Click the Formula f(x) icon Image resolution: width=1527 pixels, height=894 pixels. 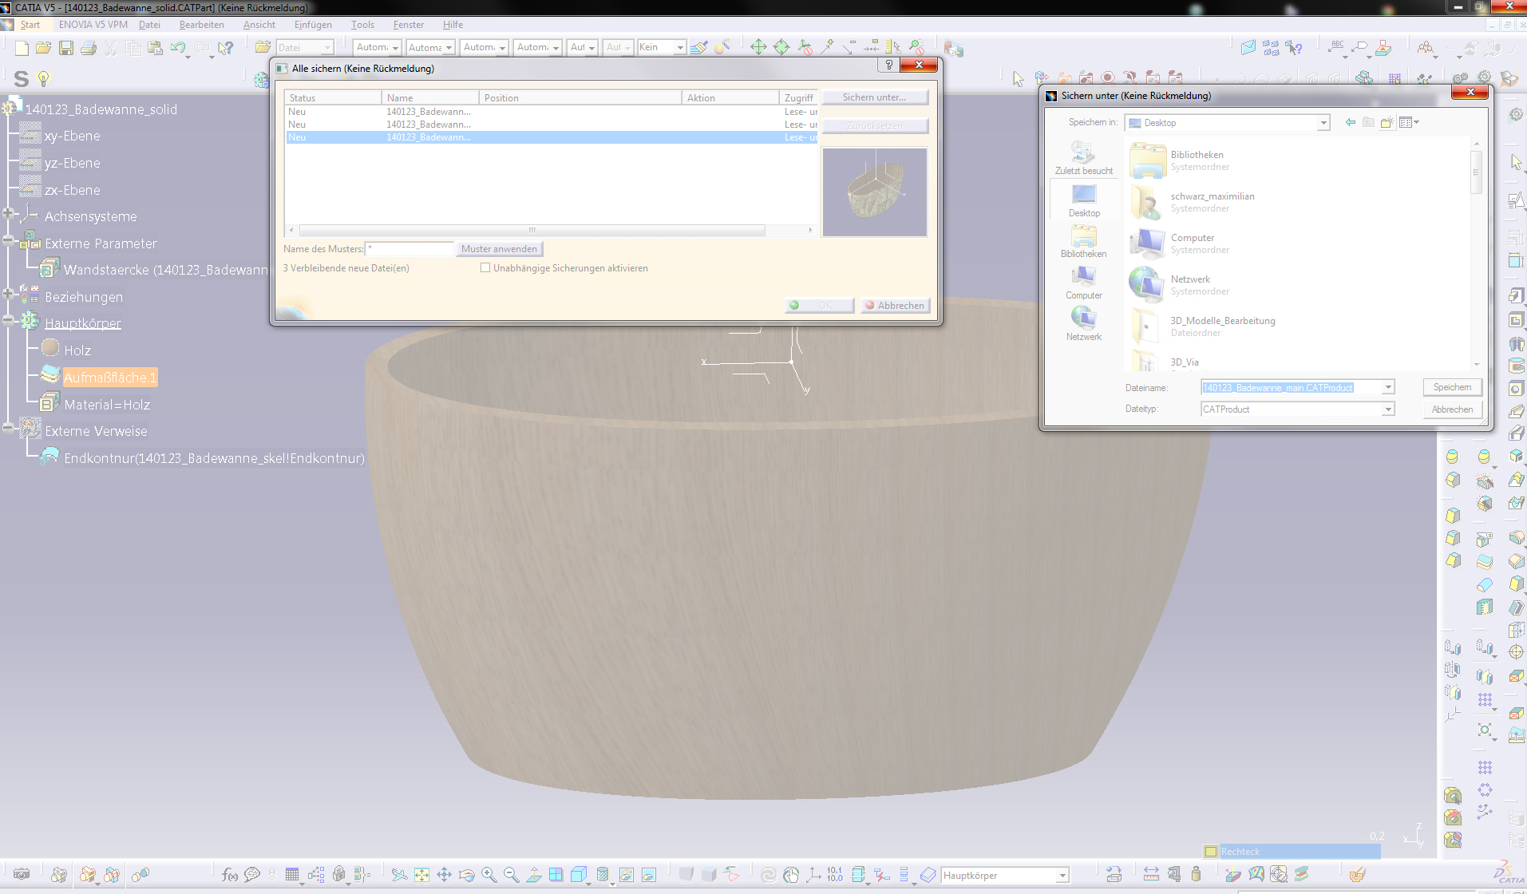pyautogui.click(x=230, y=875)
